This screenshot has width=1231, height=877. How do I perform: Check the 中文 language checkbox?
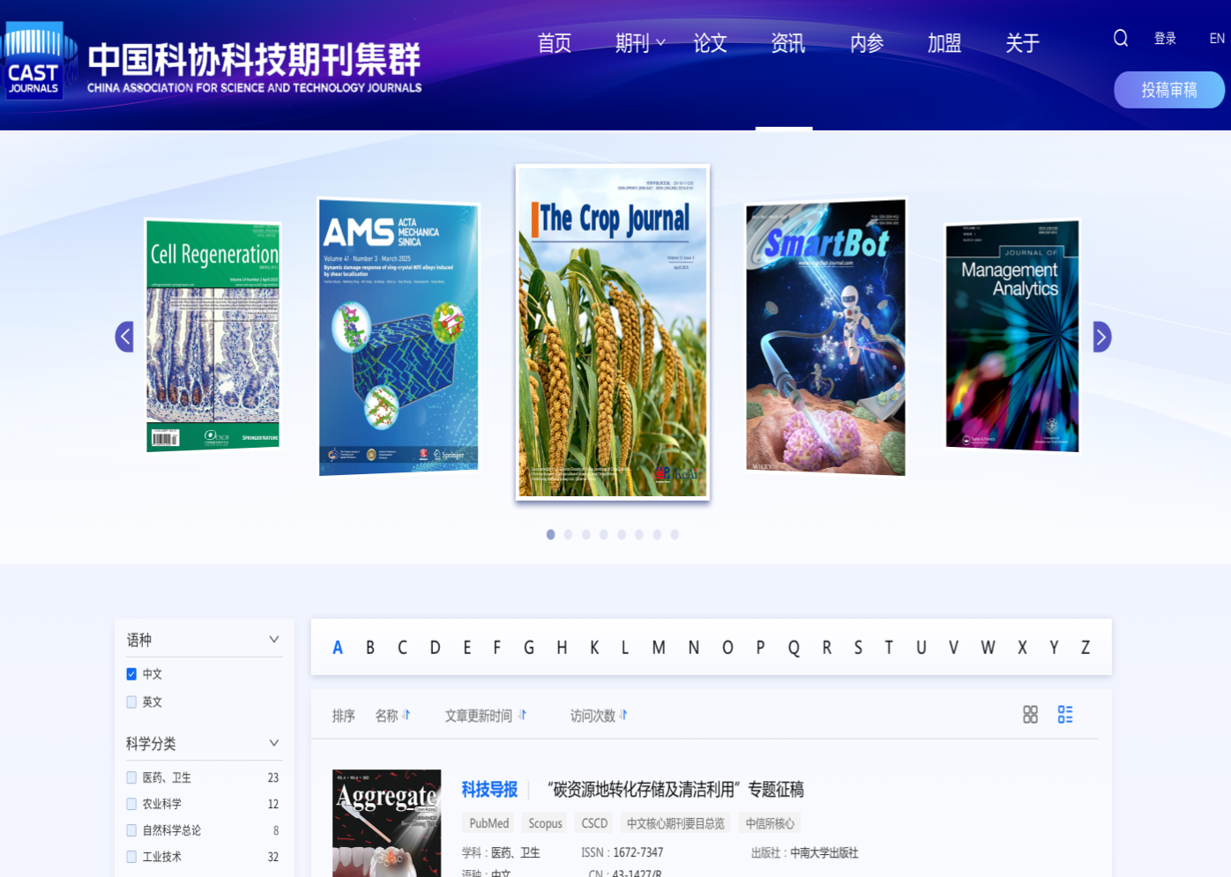tap(131, 674)
